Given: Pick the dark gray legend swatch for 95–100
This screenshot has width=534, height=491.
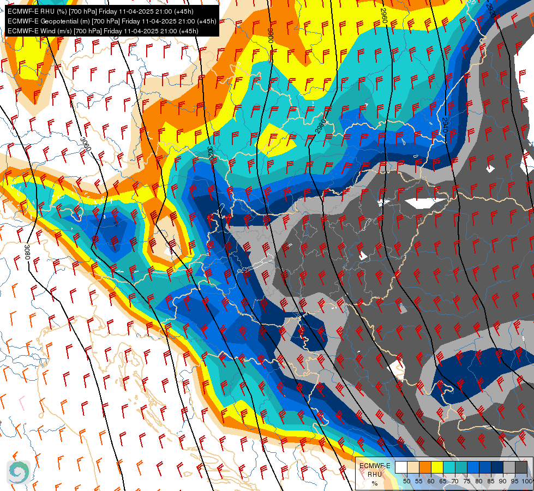Looking at the screenshot, I should (521, 467).
